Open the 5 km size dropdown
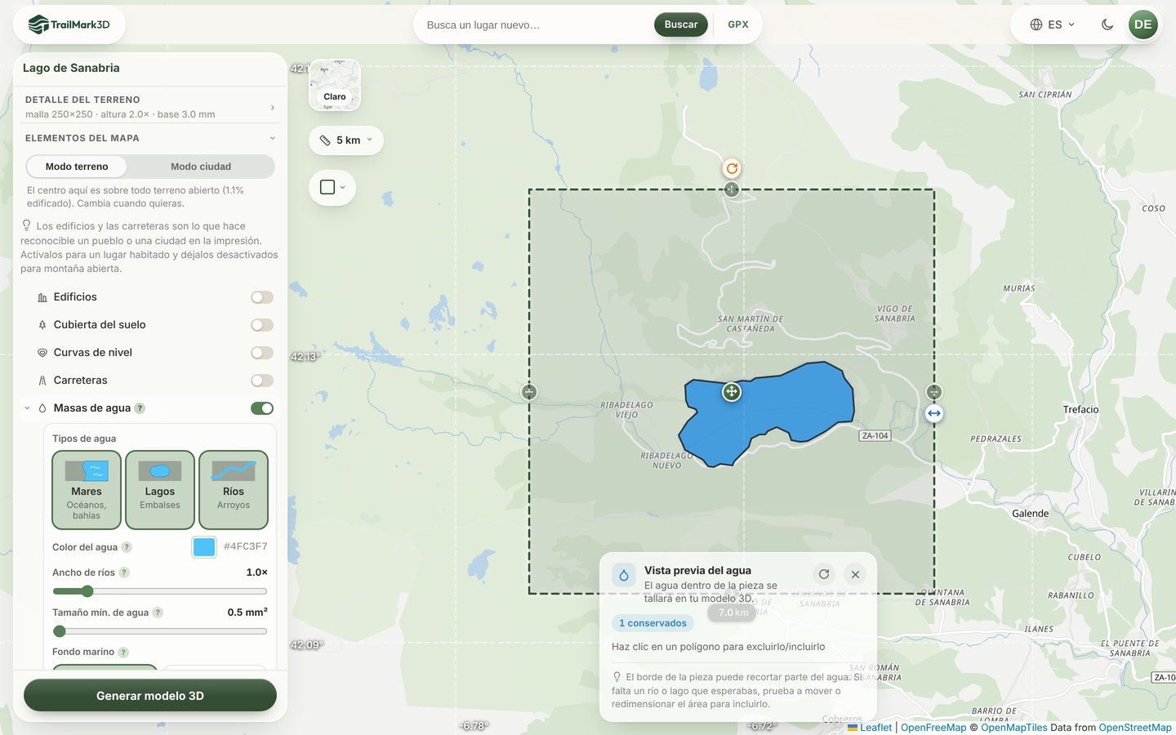This screenshot has width=1176, height=735. click(x=346, y=140)
